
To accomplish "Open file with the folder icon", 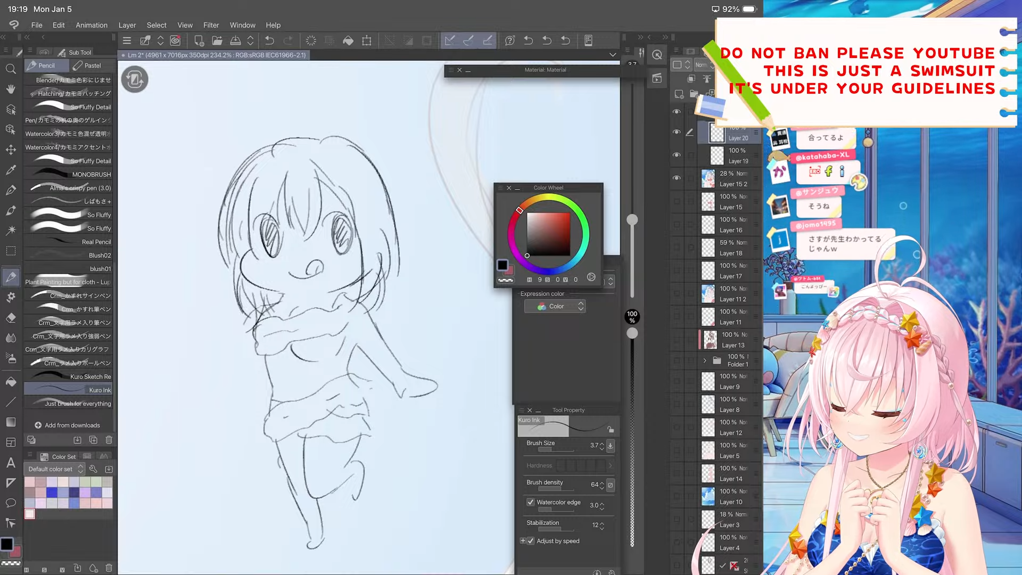I will pos(217,40).
